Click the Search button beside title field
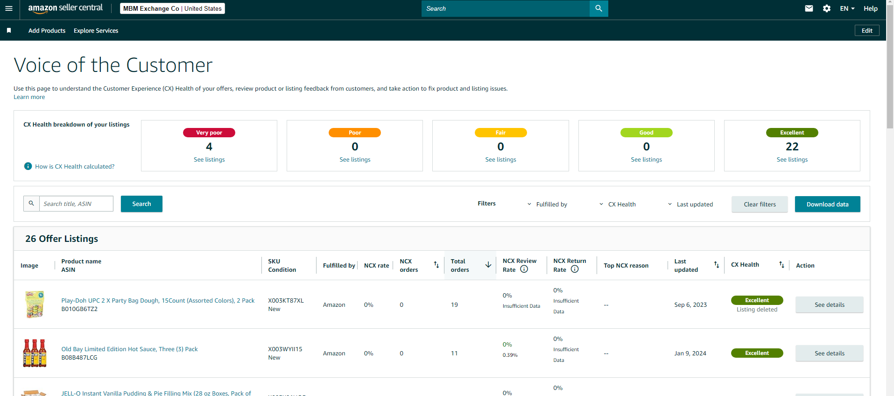Image resolution: width=894 pixels, height=396 pixels. (x=141, y=204)
